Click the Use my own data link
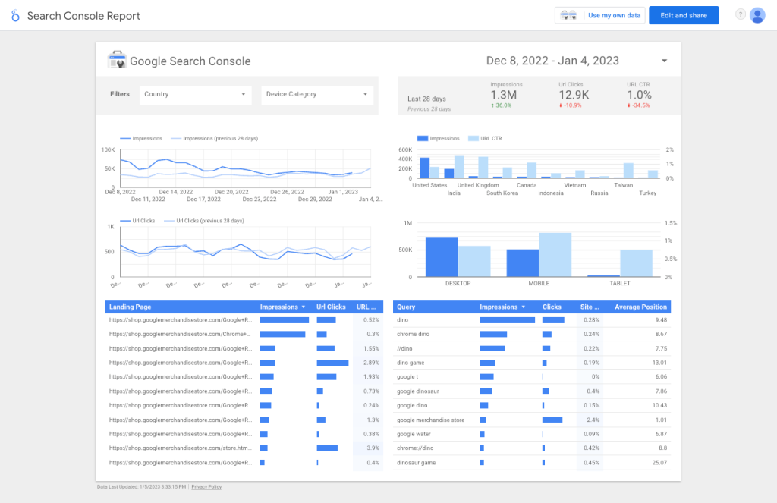Image resolution: width=777 pixels, height=503 pixels. tap(614, 14)
